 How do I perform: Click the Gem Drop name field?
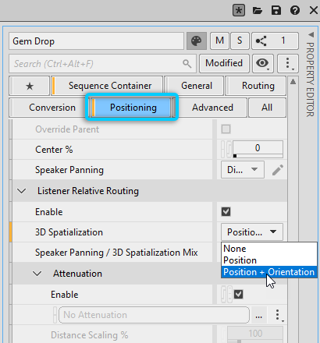(97, 41)
